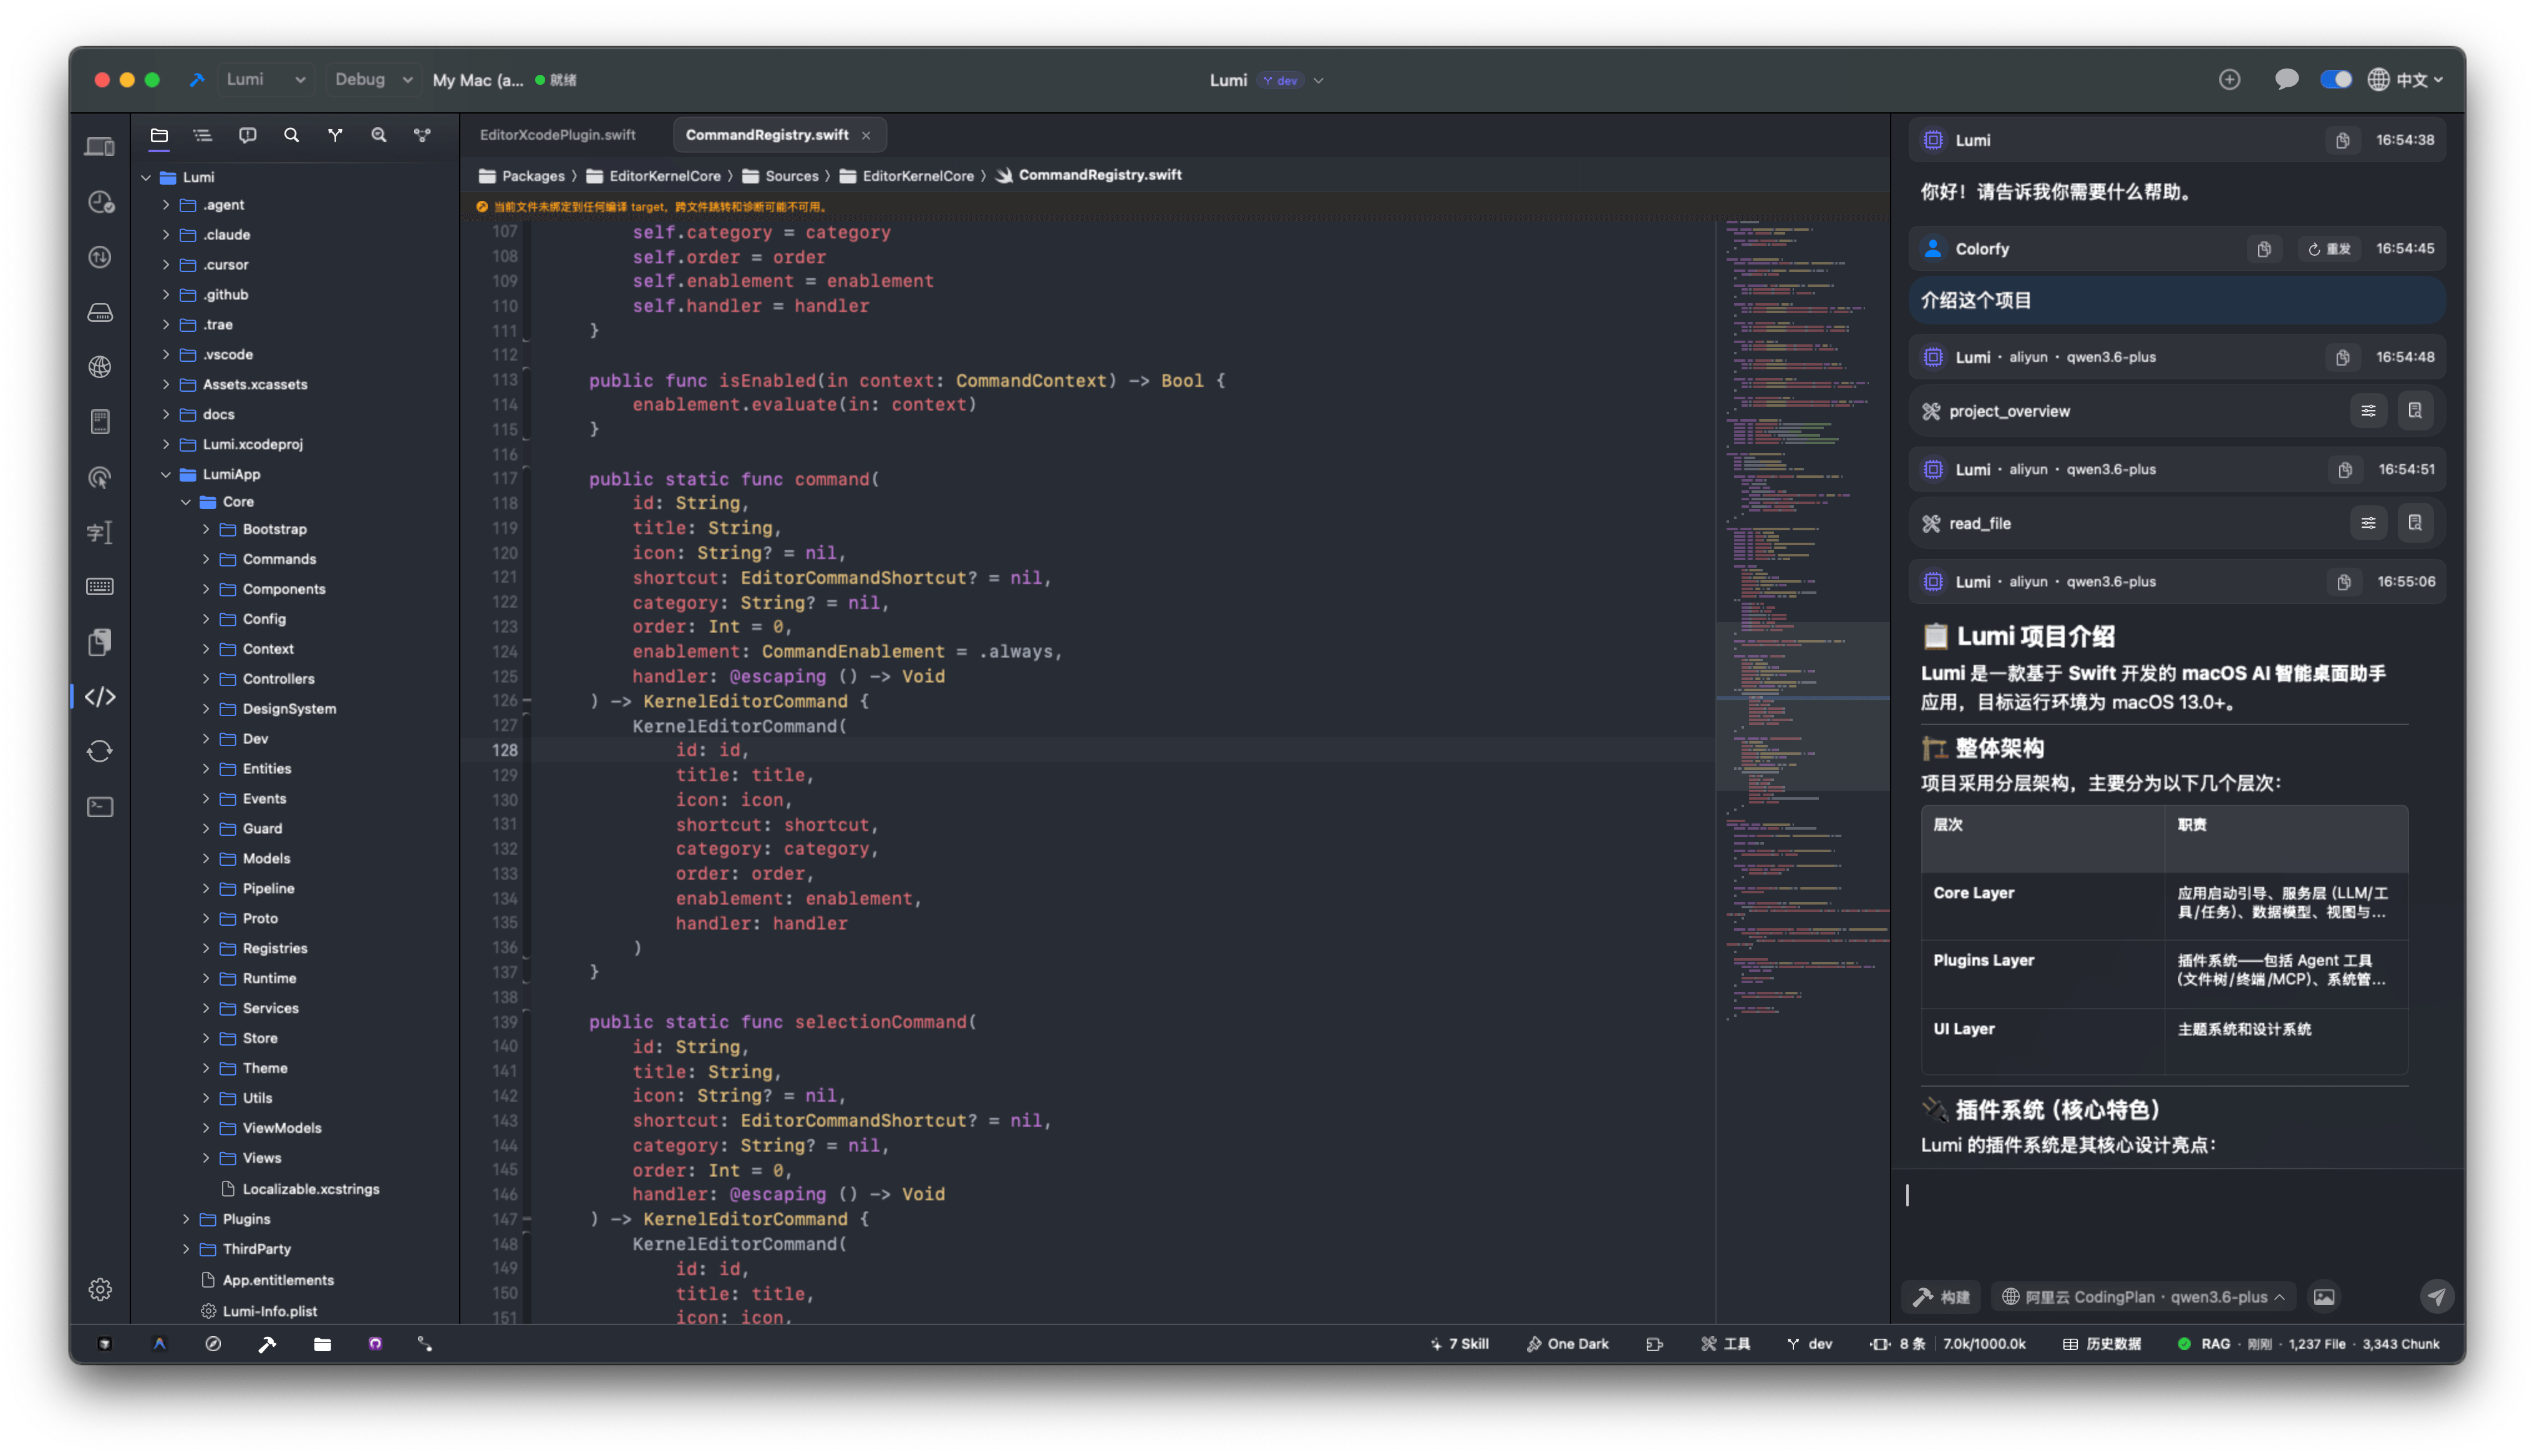Open the 中文 language dropdown
The image size is (2535, 1456).
click(2404, 80)
